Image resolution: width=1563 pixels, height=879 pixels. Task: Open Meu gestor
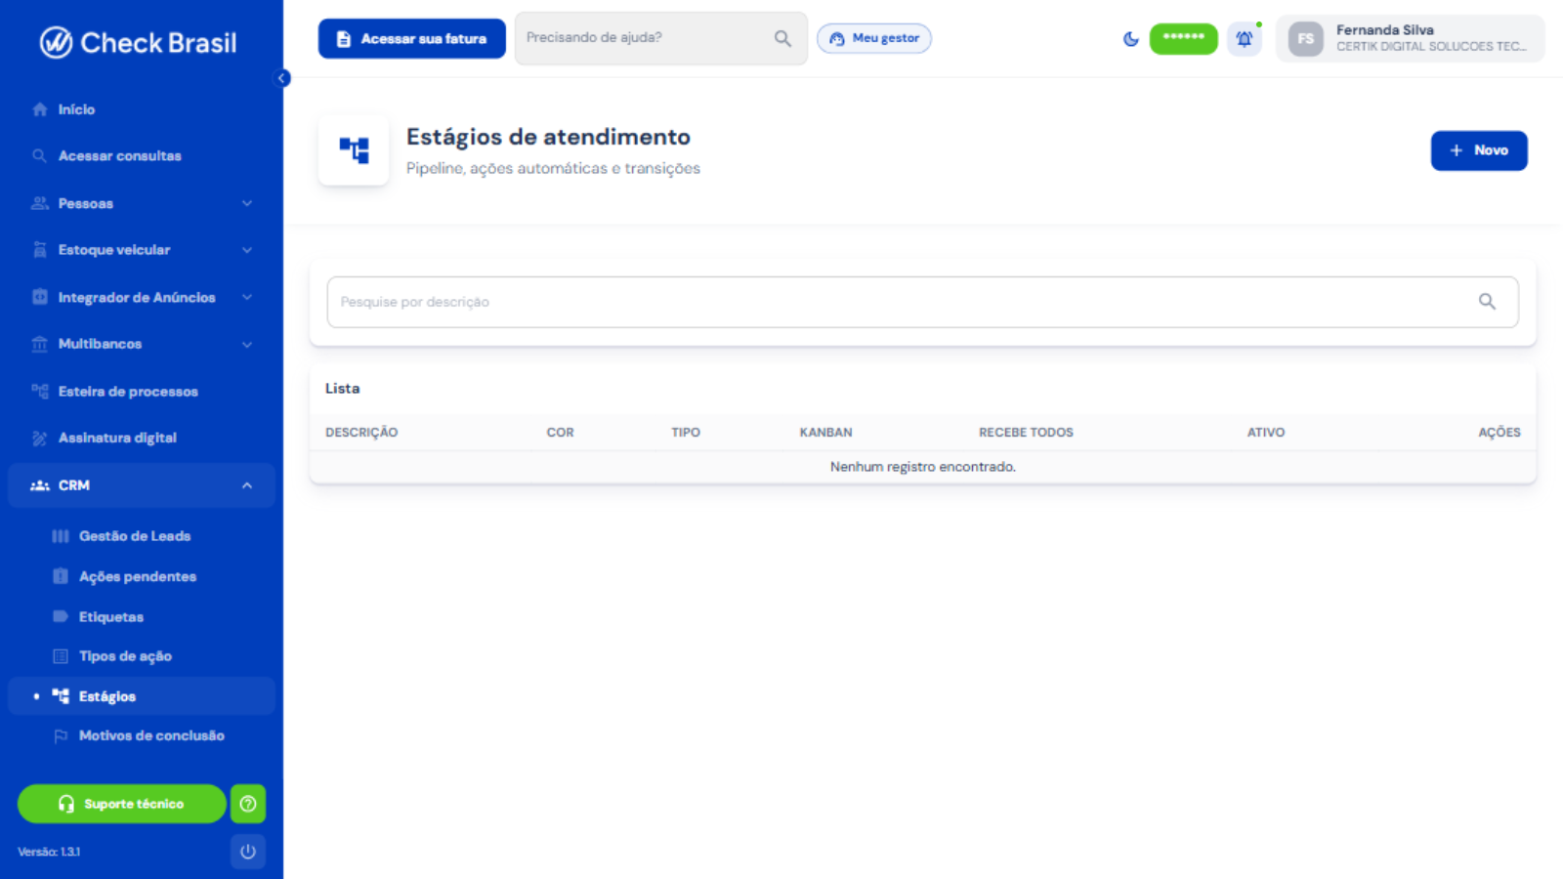[874, 38]
